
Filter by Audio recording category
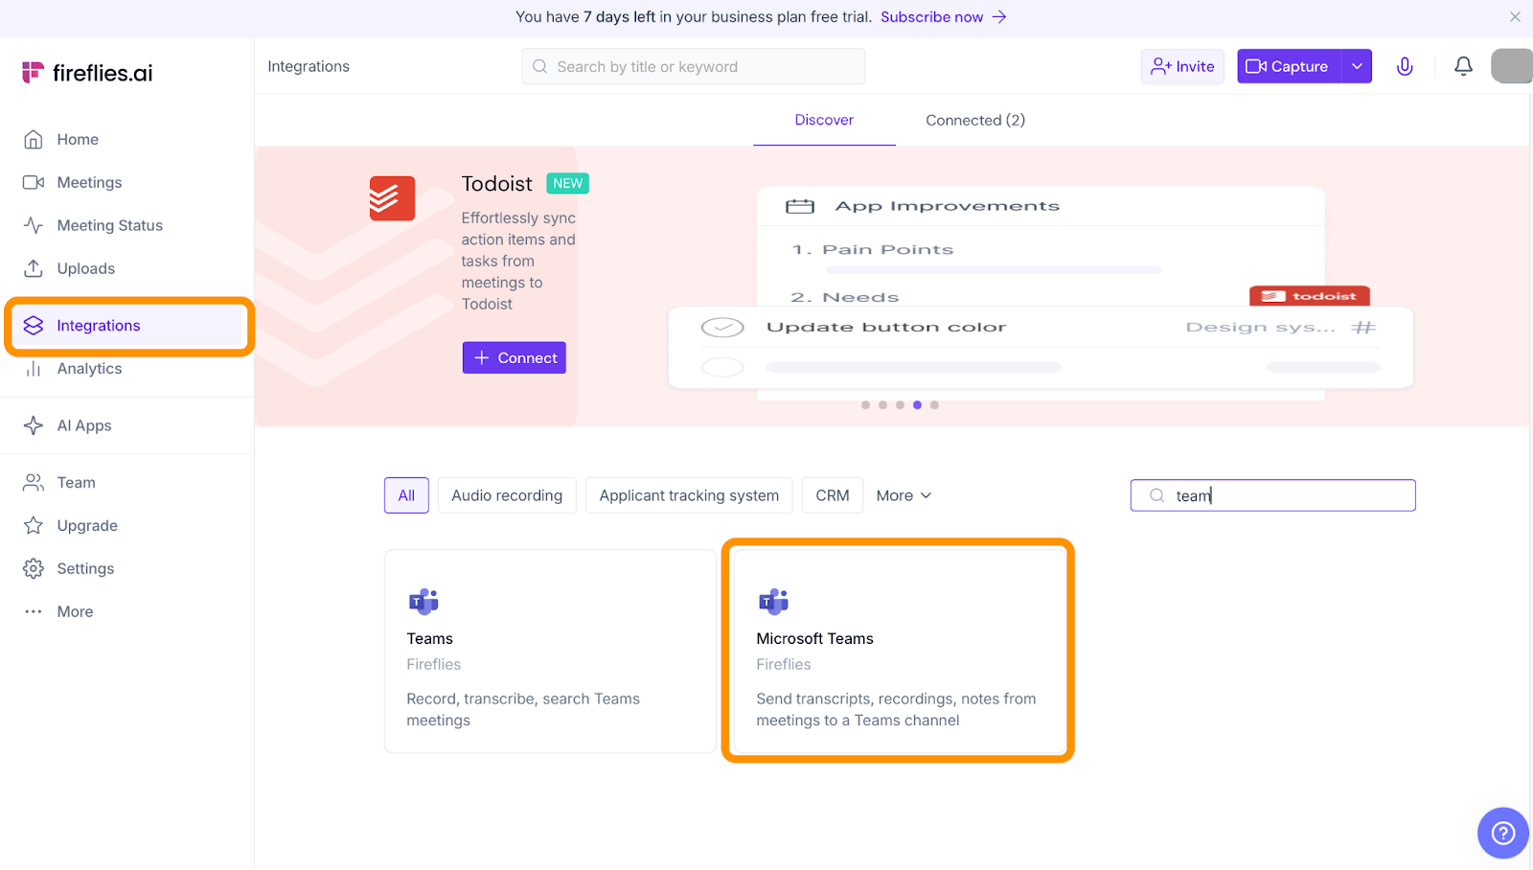pos(507,495)
